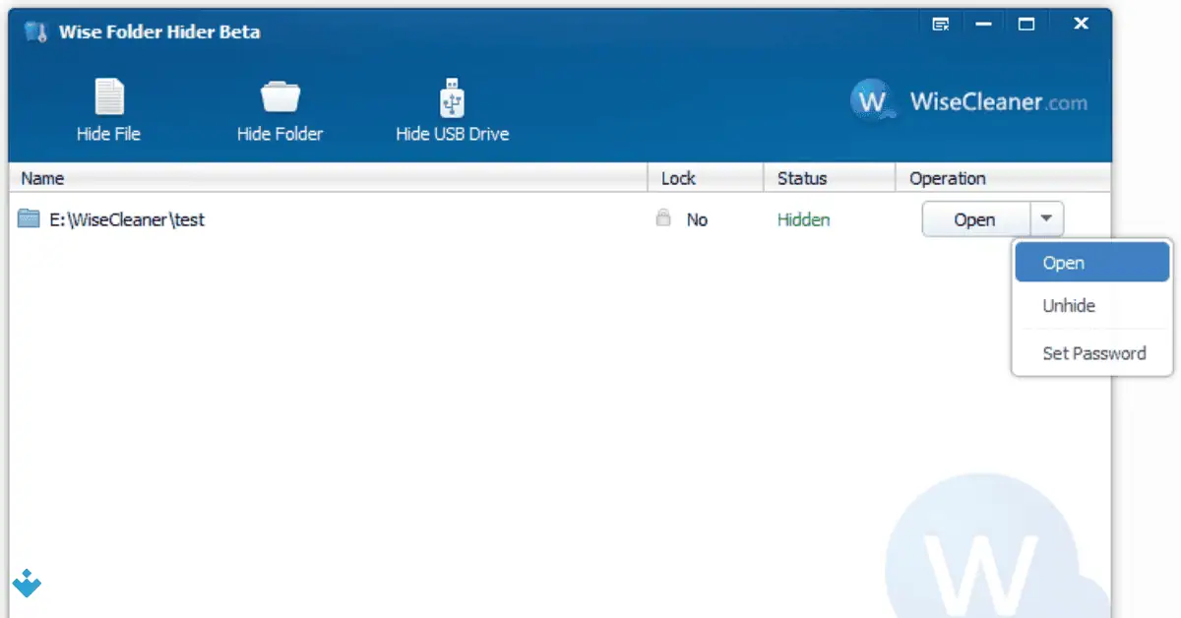
Task: Select the Hide USB Drive tool
Action: (x=451, y=108)
